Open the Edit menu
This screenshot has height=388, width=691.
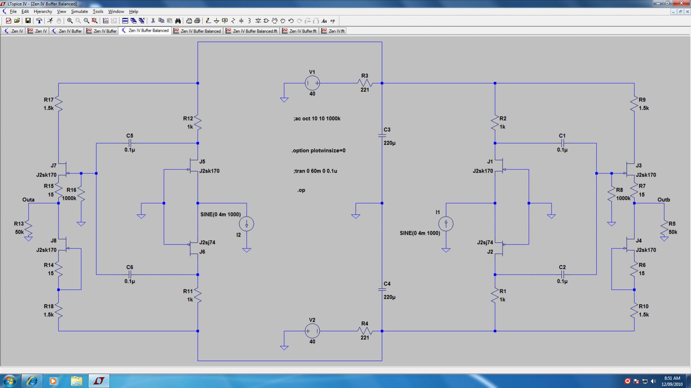(25, 12)
